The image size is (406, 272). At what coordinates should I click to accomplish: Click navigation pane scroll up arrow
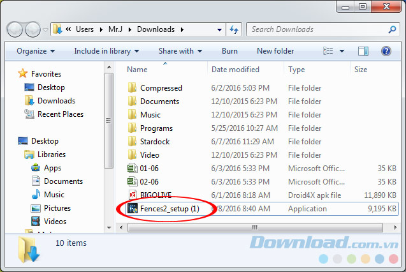click(x=109, y=67)
